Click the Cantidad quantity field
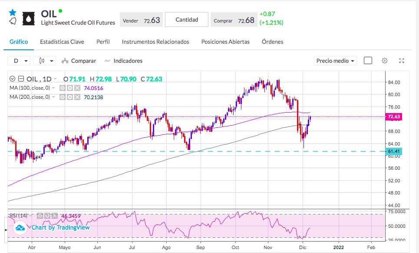 (187, 20)
